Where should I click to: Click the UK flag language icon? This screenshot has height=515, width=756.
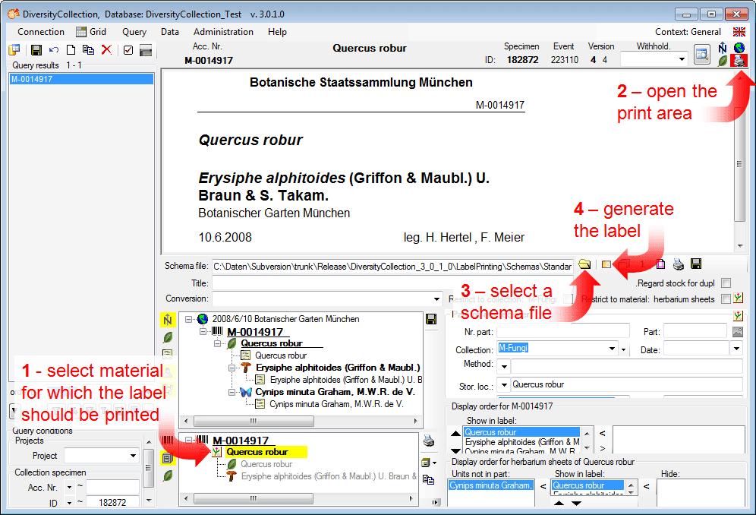(x=739, y=32)
